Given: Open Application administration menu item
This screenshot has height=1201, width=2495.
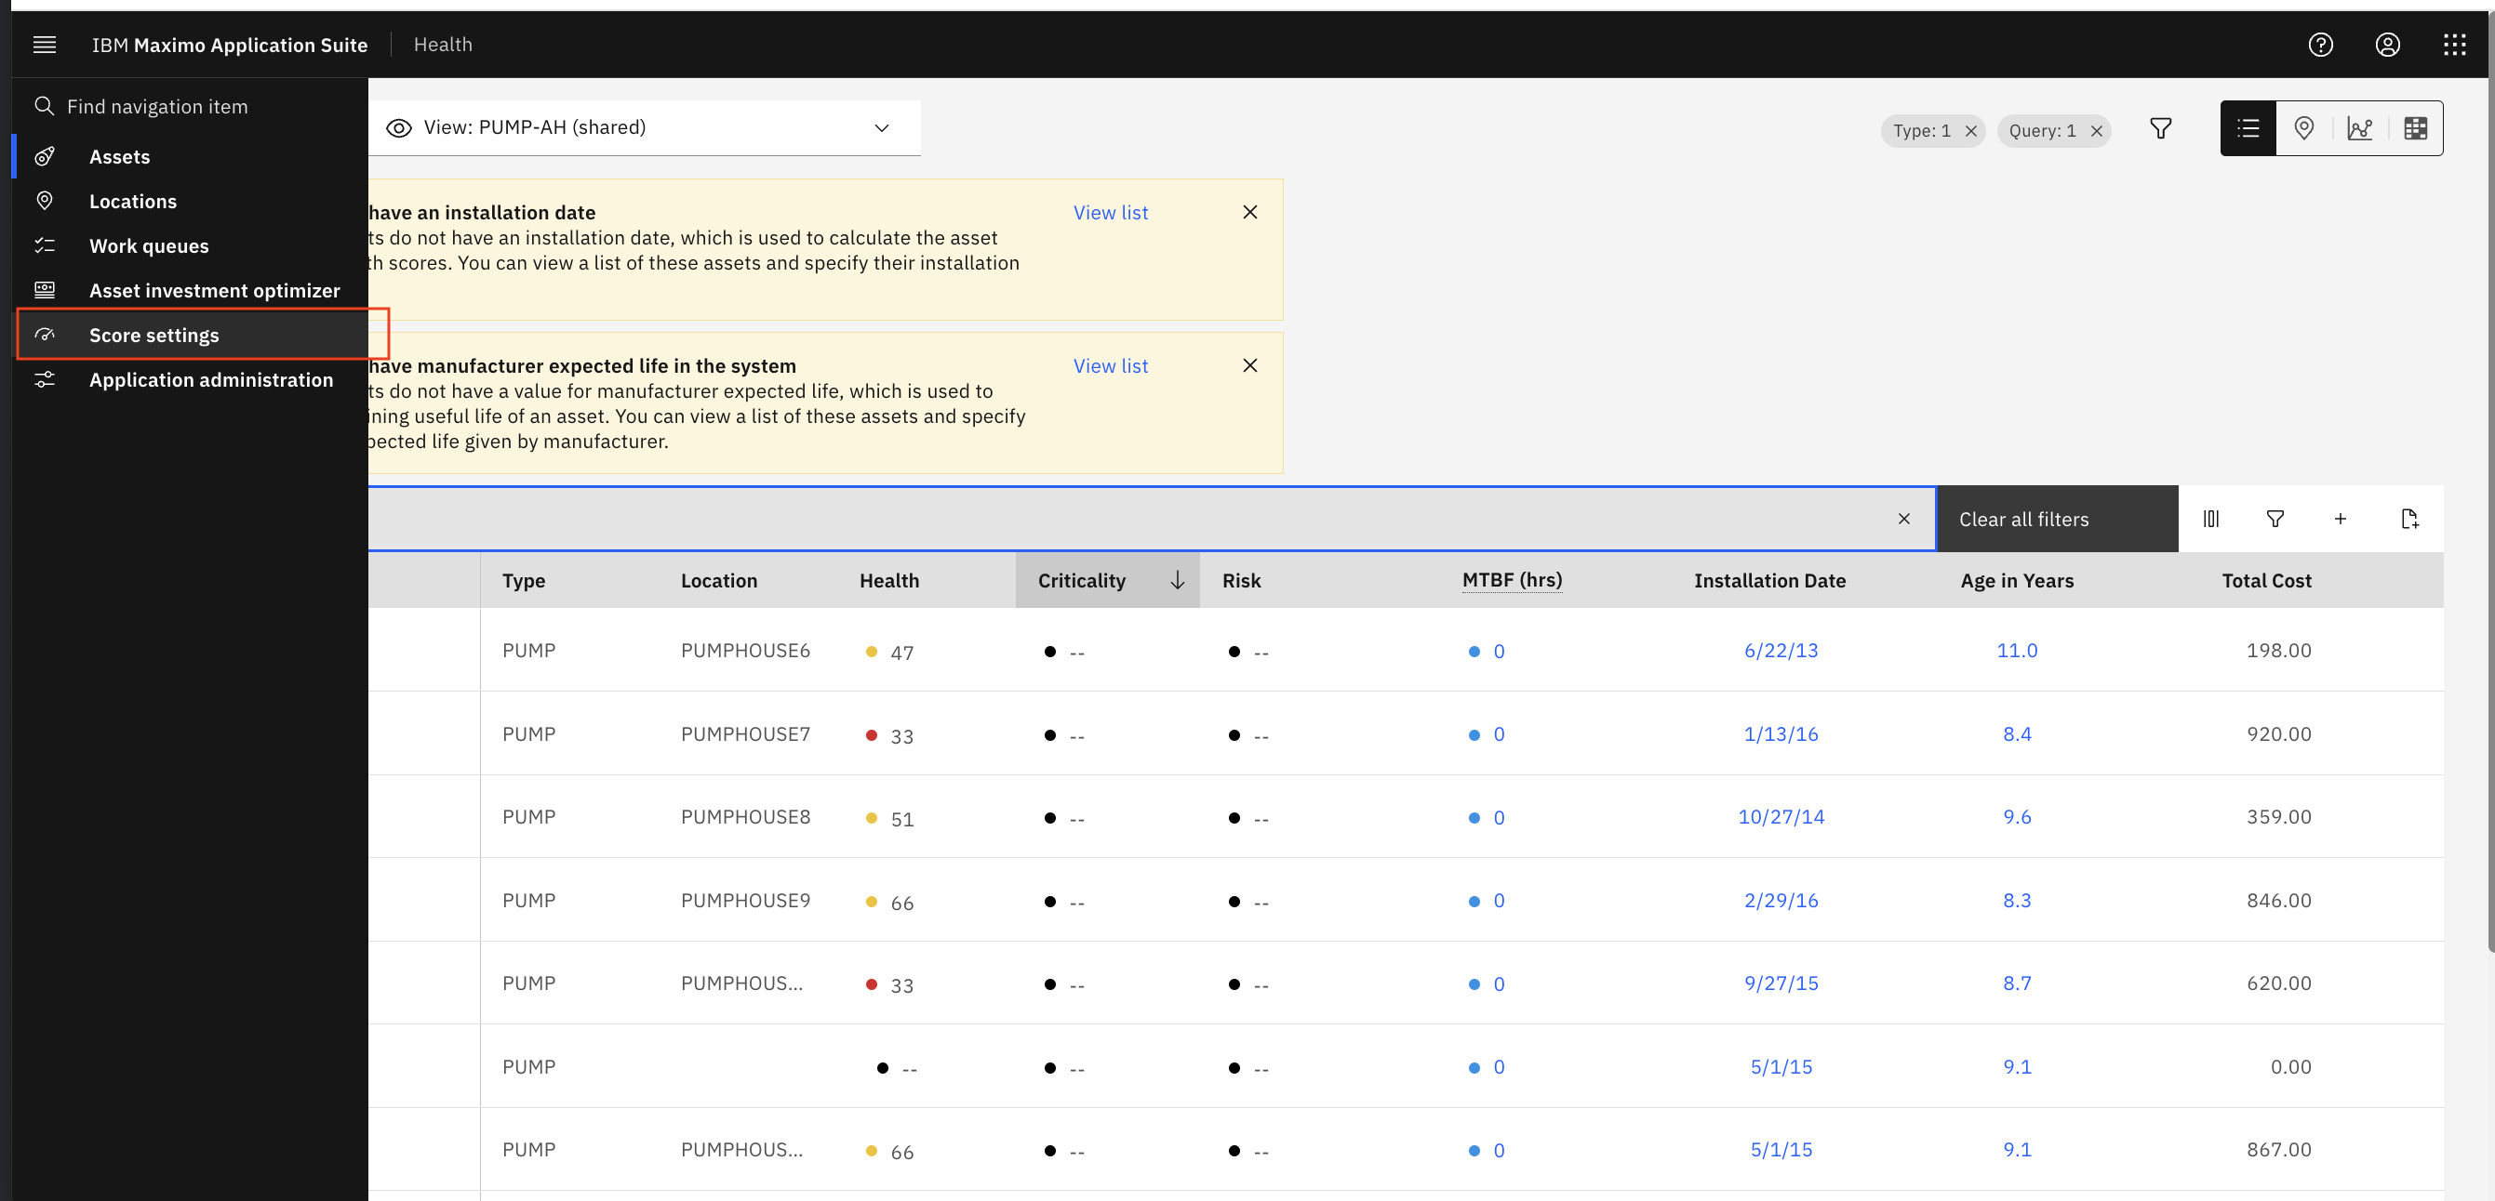Looking at the screenshot, I should [x=211, y=377].
